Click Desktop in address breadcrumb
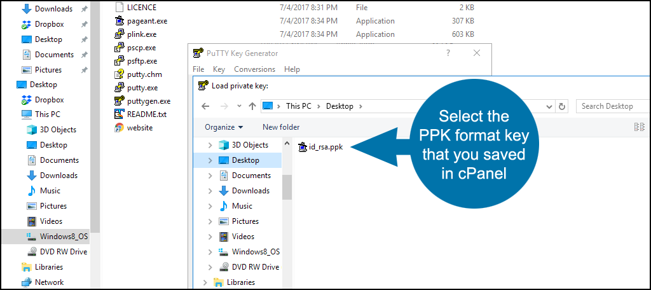This screenshot has height=290, width=651. 339,106
